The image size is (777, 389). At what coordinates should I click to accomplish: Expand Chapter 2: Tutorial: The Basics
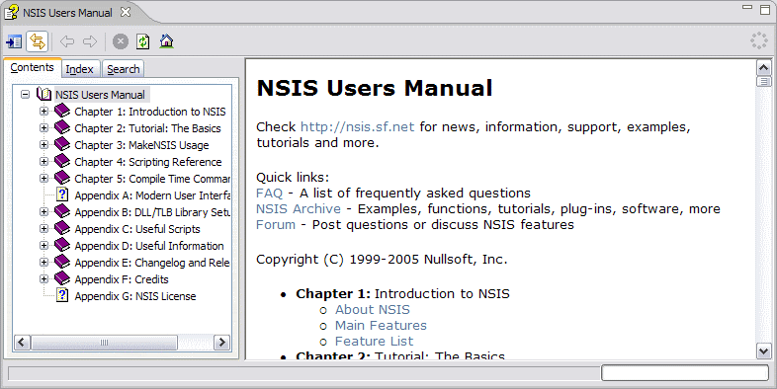click(44, 128)
